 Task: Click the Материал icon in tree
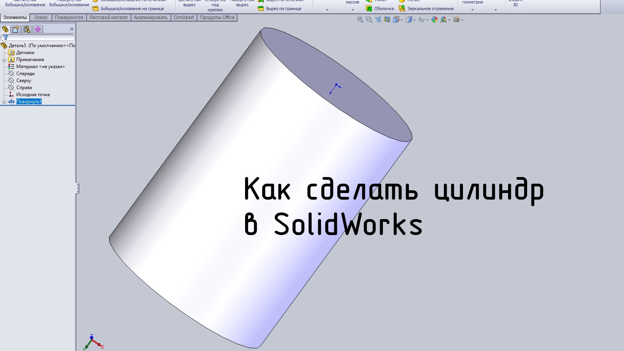11,67
